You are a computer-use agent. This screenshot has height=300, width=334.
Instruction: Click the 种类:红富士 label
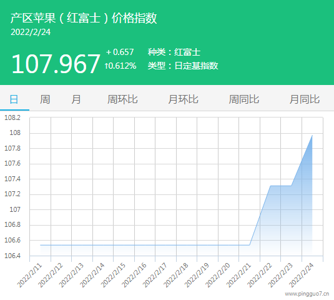point(174,52)
